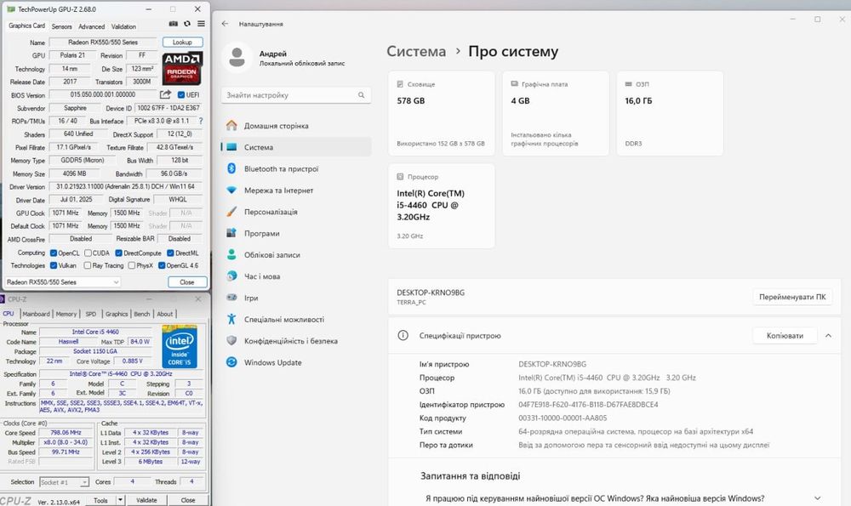Screen dimensions: 851x506
Task: Open Персоналізація section
Action: (x=296, y=212)
